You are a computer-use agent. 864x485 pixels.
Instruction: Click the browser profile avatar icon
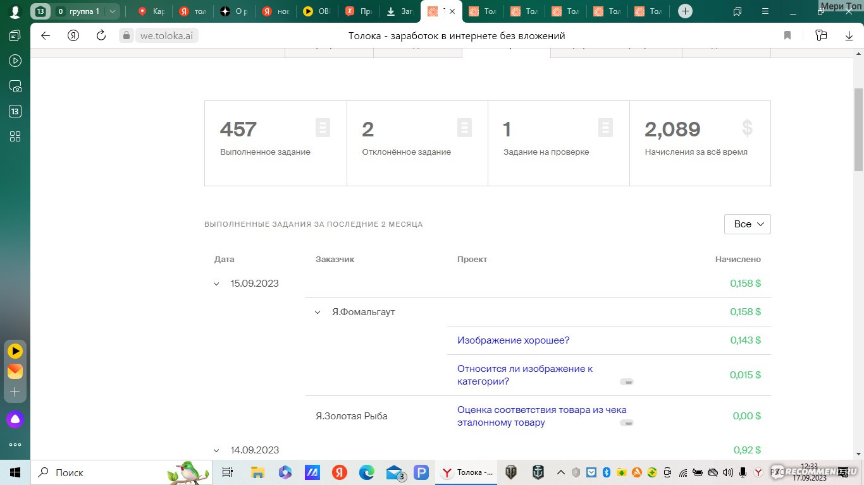tap(15, 11)
